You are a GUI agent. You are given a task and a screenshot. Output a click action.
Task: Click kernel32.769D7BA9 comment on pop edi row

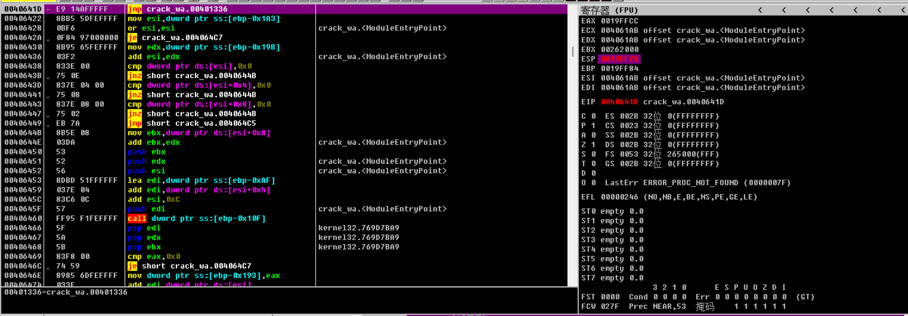(x=359, y=228)
